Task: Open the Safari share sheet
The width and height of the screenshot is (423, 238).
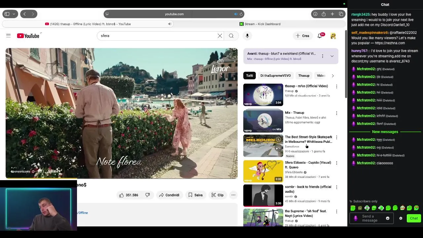Action: (x=324, y=14)
